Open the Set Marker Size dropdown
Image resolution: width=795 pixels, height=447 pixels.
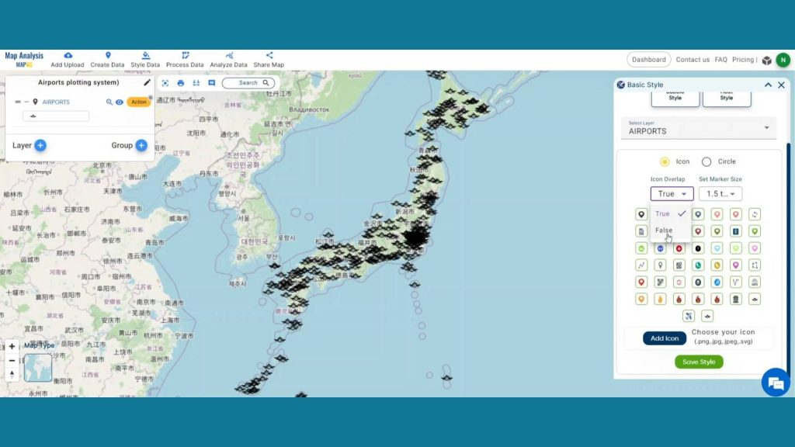point(720,193)
